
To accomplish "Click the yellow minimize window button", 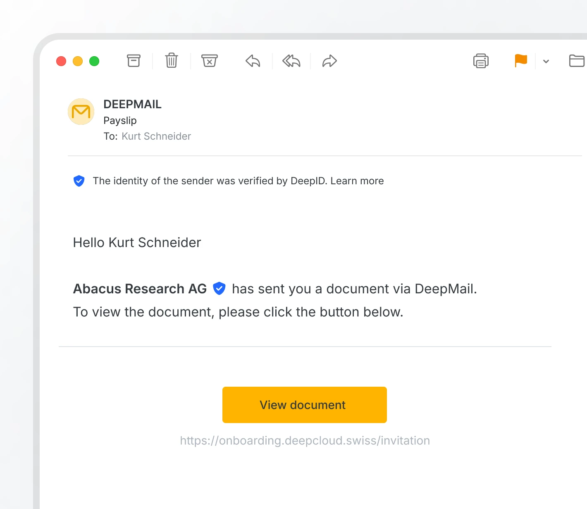I will point(78,61).
